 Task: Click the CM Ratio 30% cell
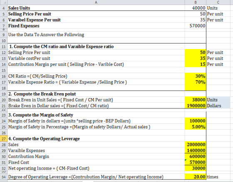[196, 76]
